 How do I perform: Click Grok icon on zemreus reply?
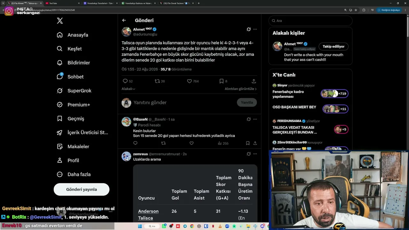(x=249, y=154)
